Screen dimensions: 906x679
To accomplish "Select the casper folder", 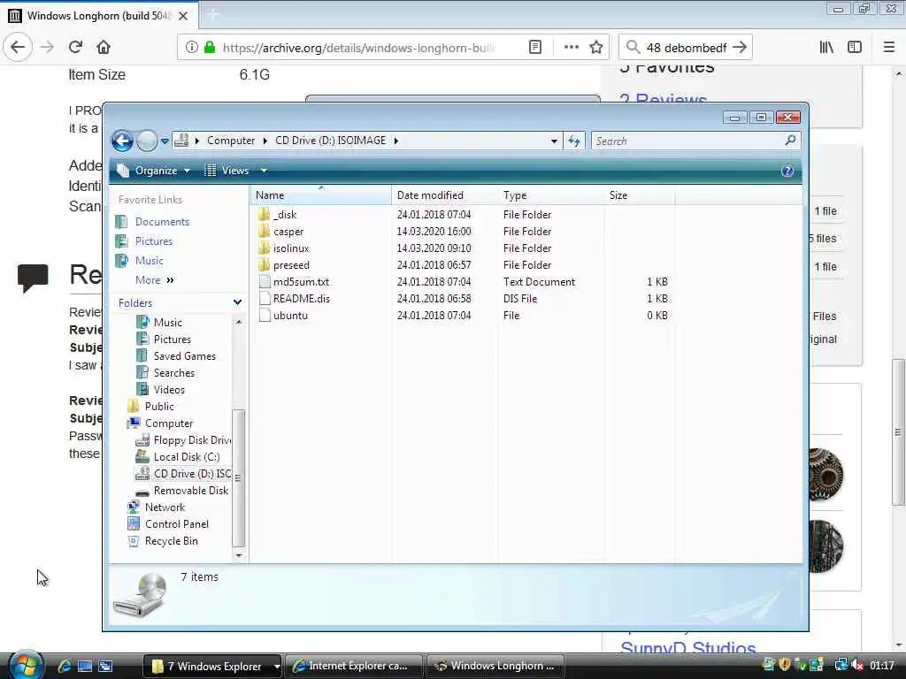I will 281,232.
